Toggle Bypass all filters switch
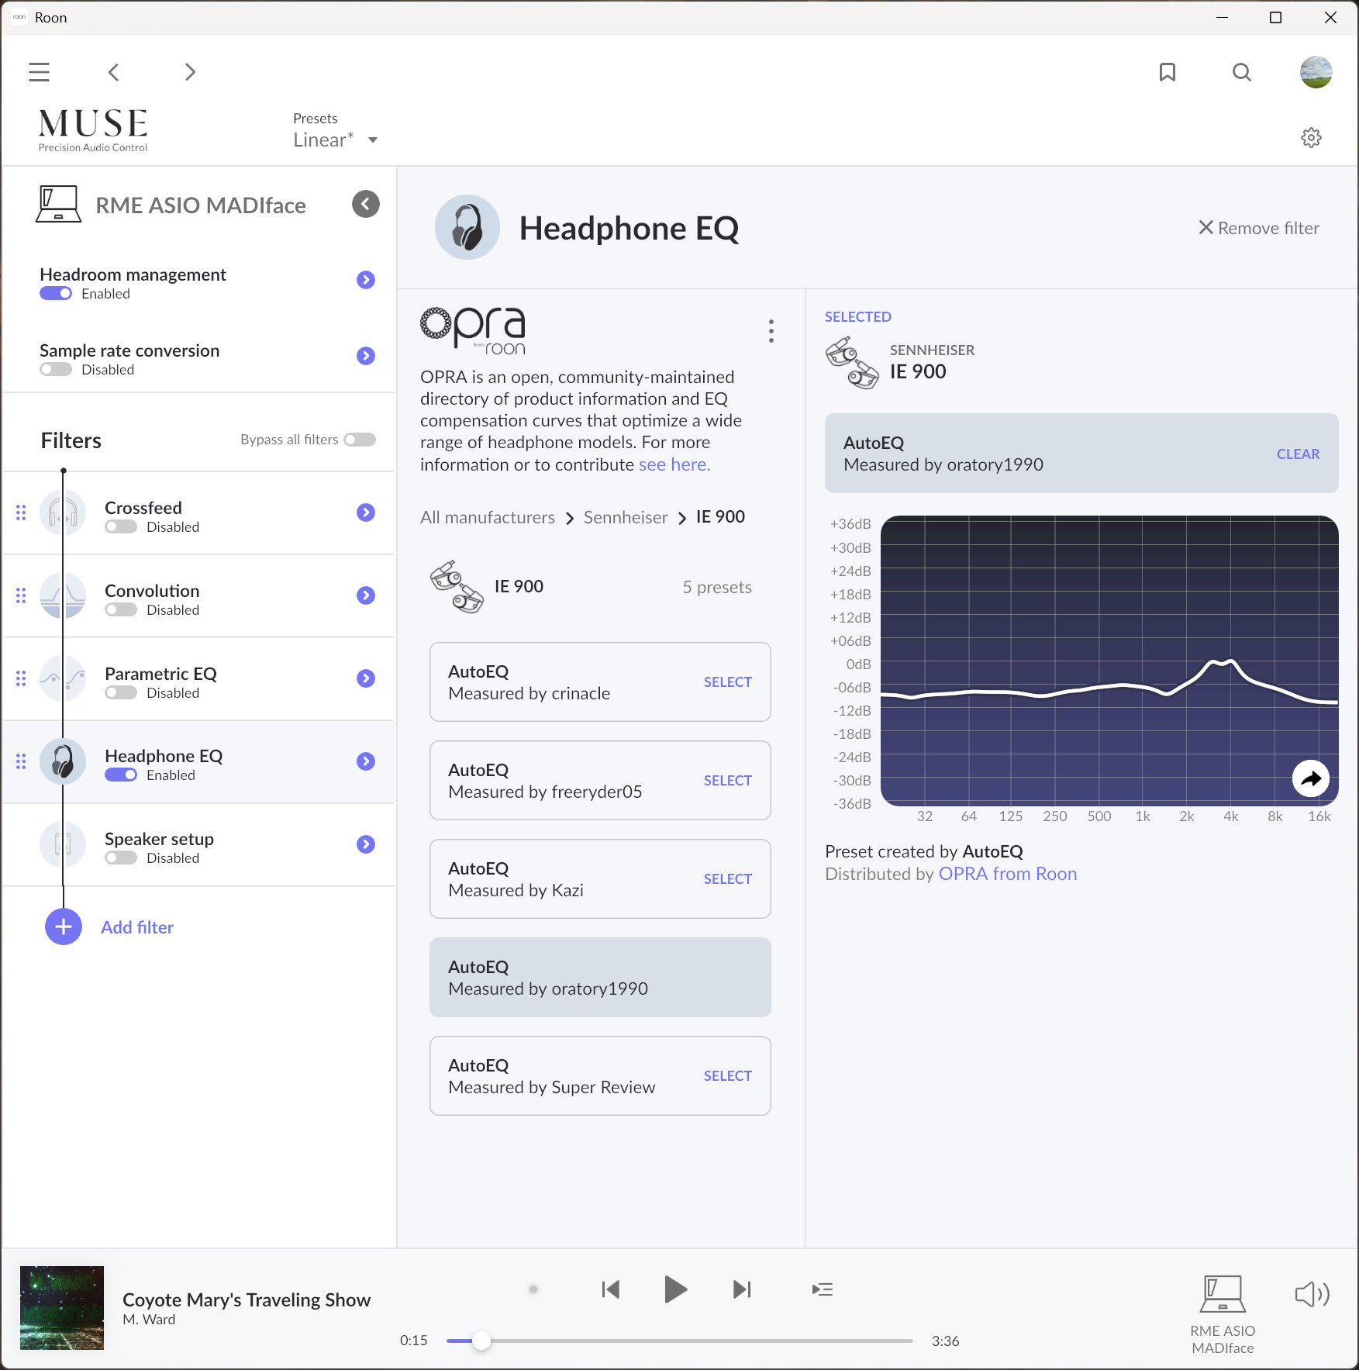Viewport: 1359px width, 1370px height. click(360, 440)
